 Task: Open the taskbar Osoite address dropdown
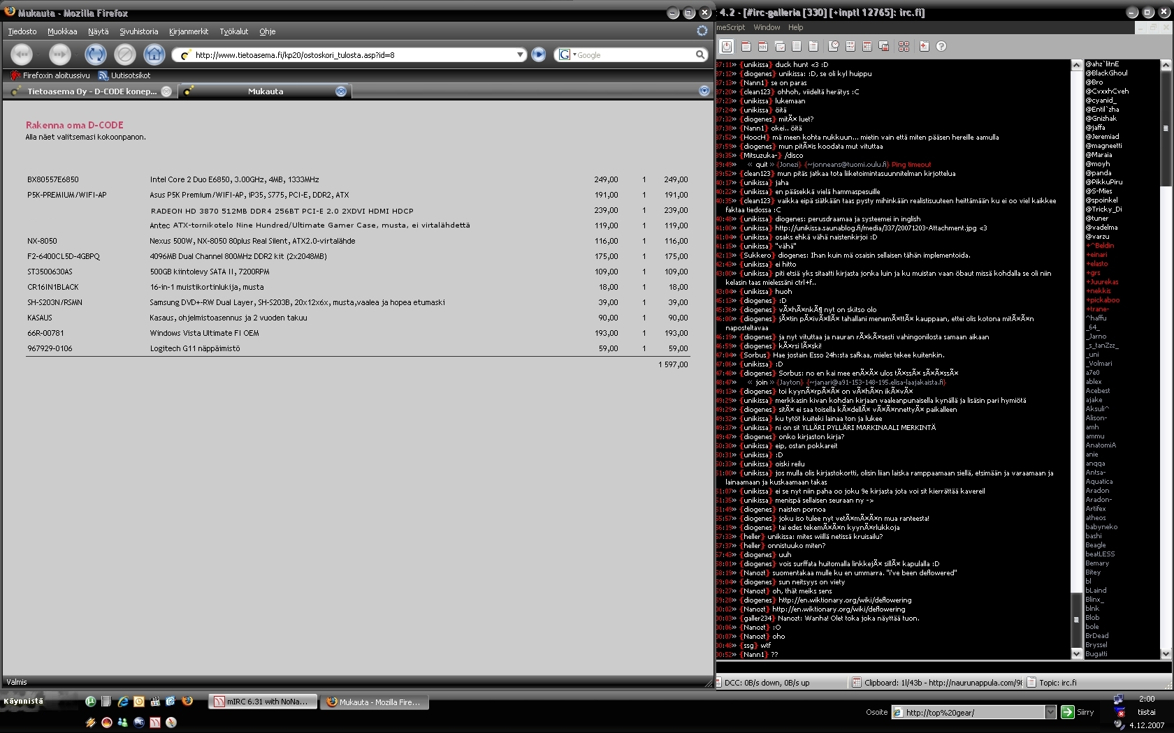1050,712
